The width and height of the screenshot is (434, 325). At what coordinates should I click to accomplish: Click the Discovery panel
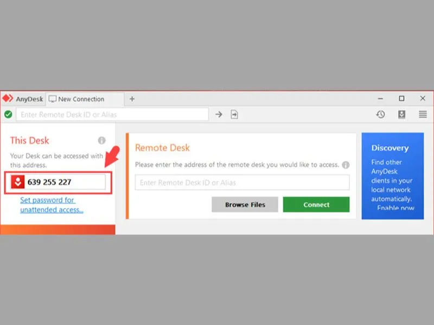click(392, 176)
